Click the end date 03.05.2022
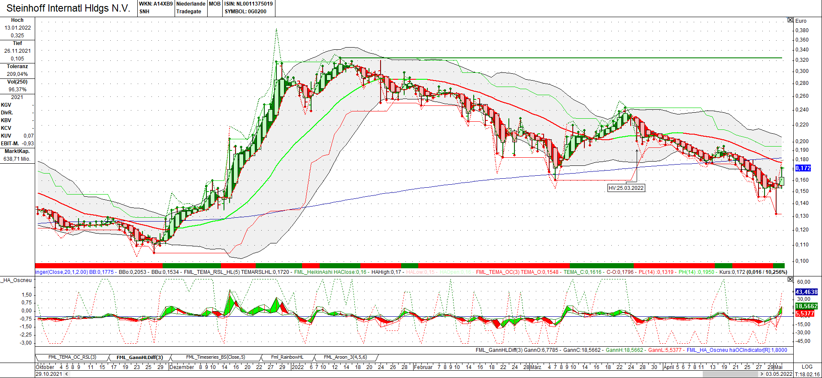The image size is (822, 378). point(779,374)
